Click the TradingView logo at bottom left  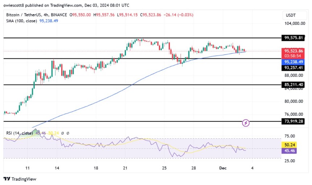(20, 179)
